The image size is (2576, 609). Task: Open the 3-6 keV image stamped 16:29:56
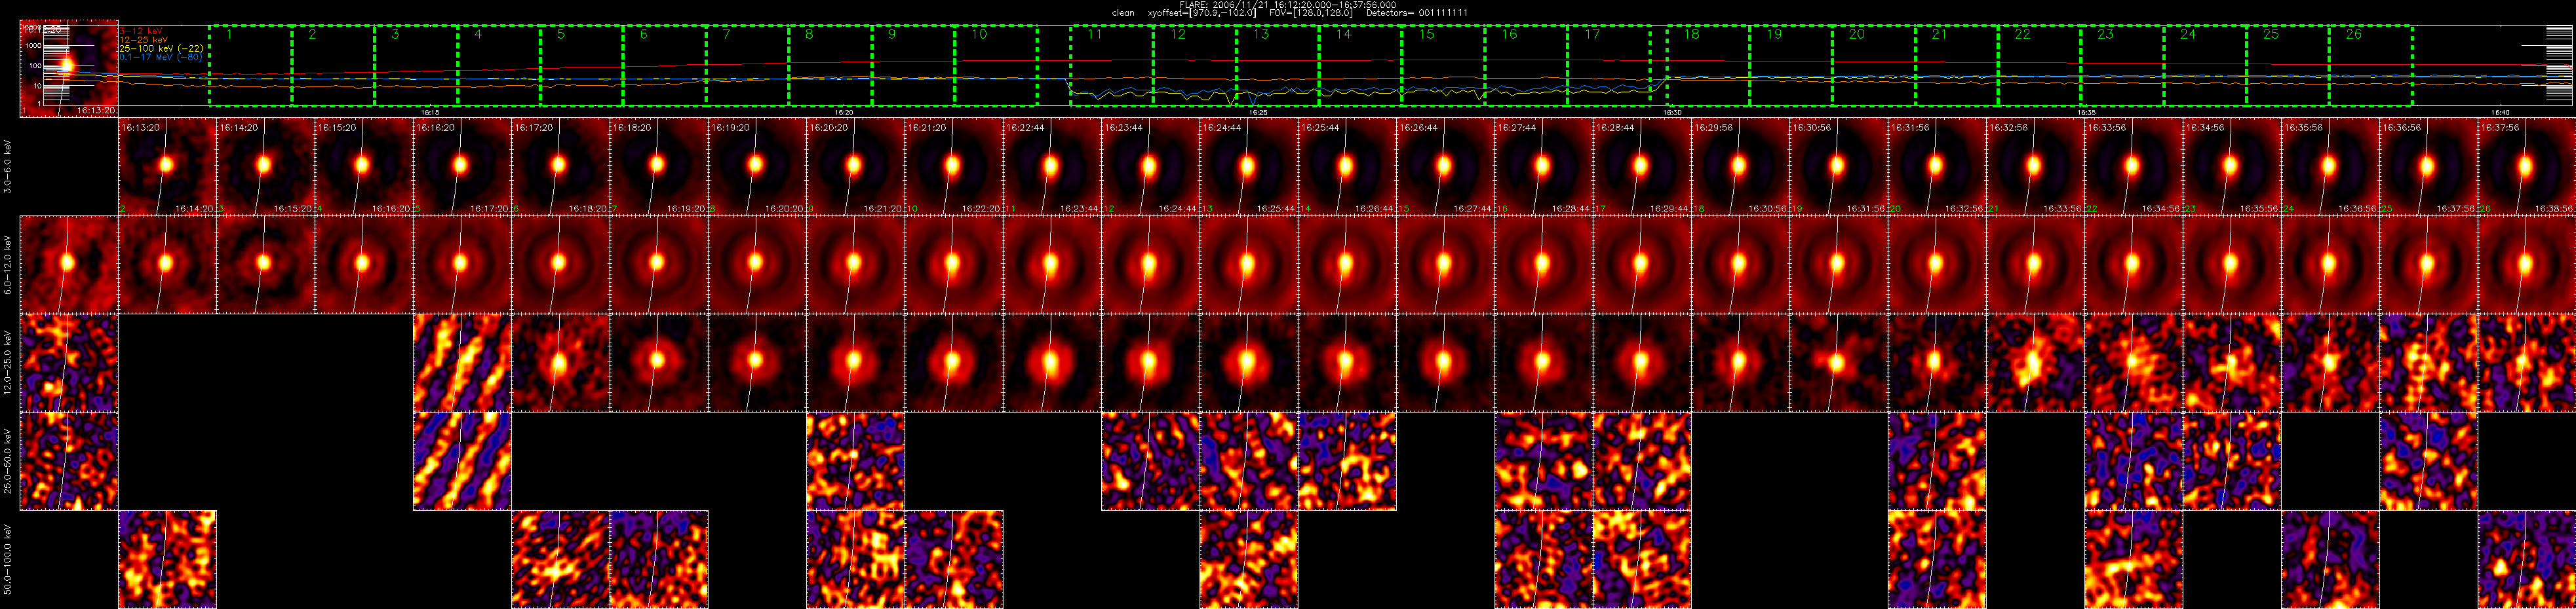(x=1741, y=167)
